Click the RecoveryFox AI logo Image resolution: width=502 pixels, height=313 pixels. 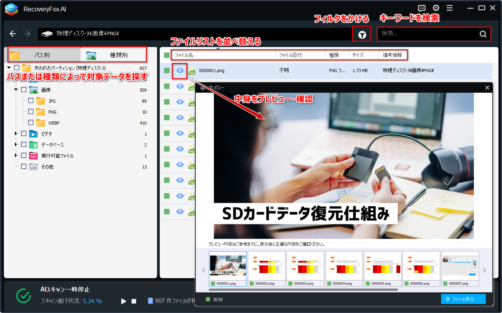click(x=11, y=9)
